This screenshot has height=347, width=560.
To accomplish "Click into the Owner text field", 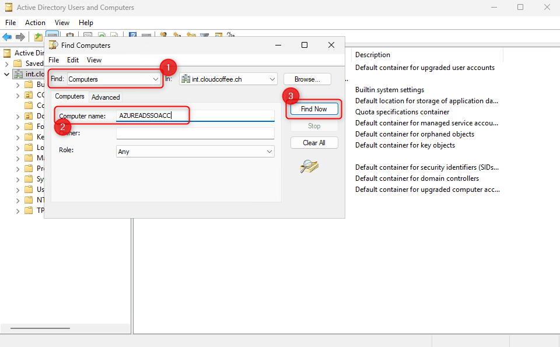I will pyautogui.click(x=195, y=134).
